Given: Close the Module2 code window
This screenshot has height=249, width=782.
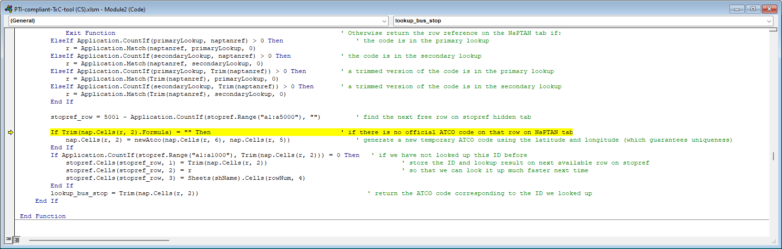Looking at the screenshot, I should (x=769, y=9).
